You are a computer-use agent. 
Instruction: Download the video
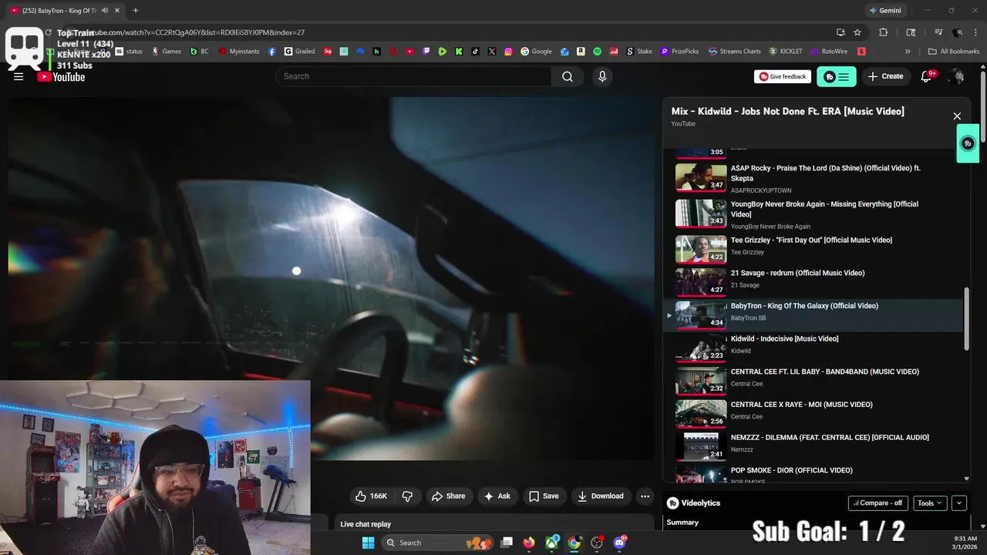601,496
